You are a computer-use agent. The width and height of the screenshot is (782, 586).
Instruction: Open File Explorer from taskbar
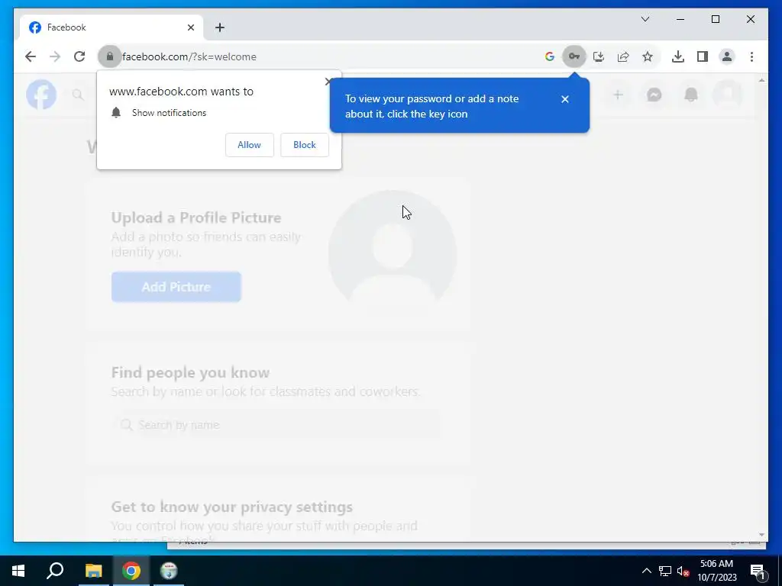click(x=93, y=571)
